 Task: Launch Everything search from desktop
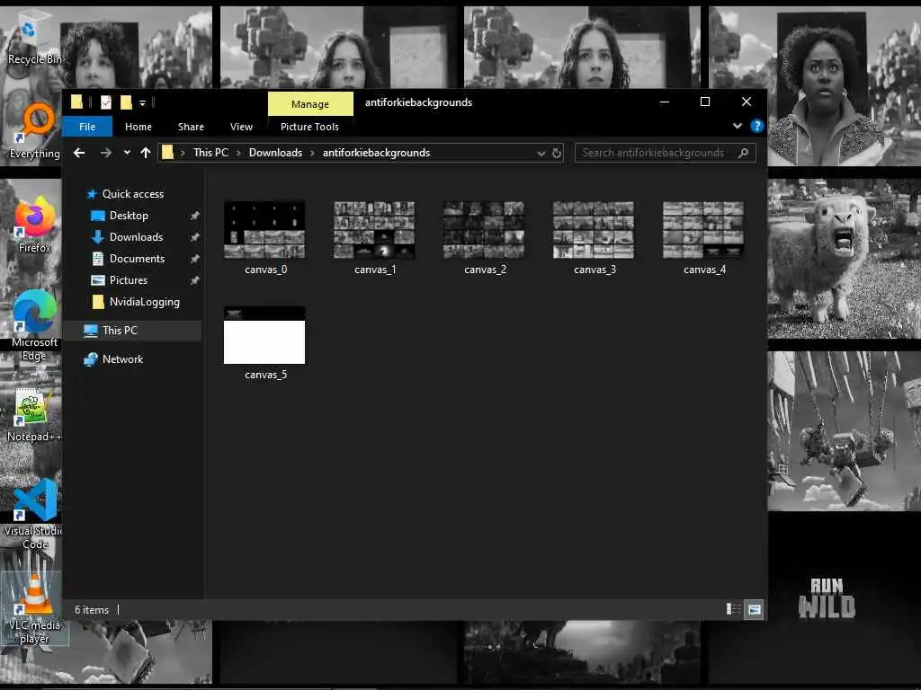coord(34,131)
